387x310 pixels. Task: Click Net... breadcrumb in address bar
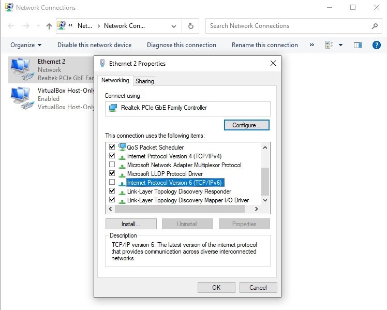85,26
